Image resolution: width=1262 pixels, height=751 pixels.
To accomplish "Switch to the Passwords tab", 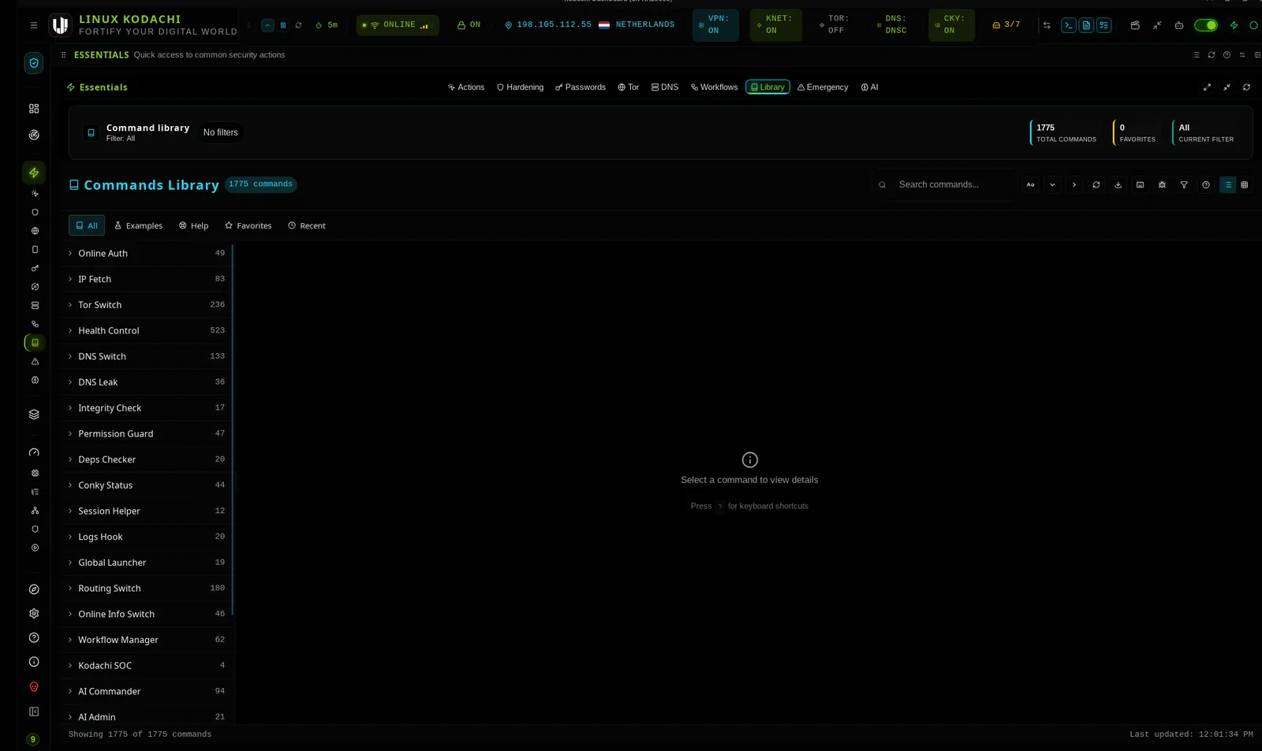I will click(x=581, y=87).
